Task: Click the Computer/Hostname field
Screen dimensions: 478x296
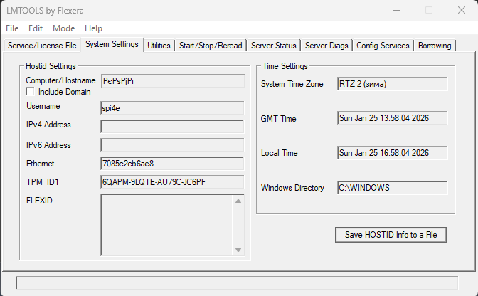Action: coord(172,81)
